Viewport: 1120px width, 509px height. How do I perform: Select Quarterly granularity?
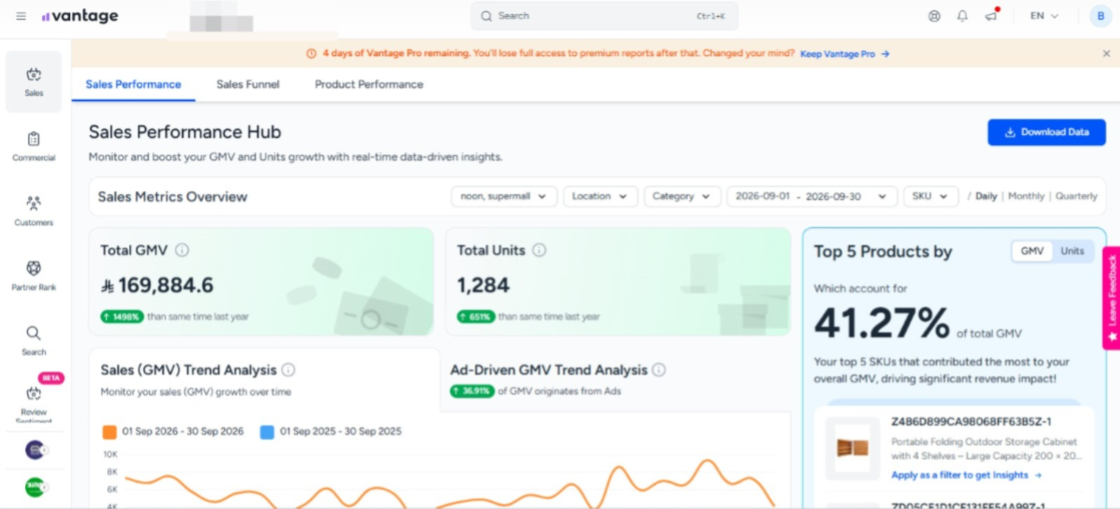pos(1076,196)
